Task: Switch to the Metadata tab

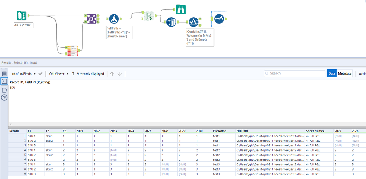Action: pyautogui.click(x=344, y=73)
